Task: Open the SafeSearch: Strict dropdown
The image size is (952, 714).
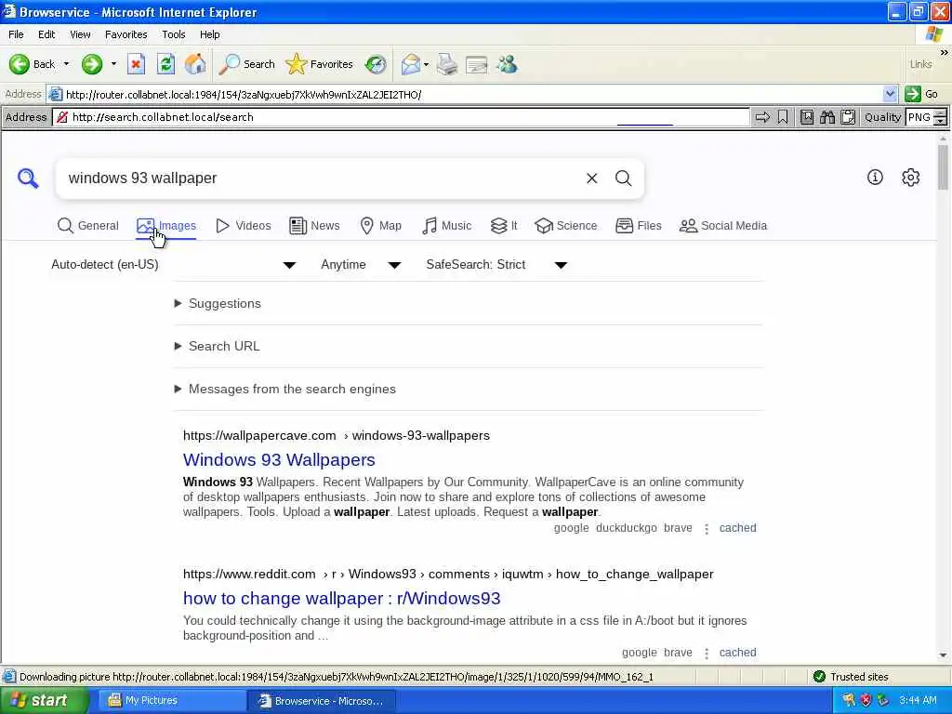Action: [x=496, y=265]
